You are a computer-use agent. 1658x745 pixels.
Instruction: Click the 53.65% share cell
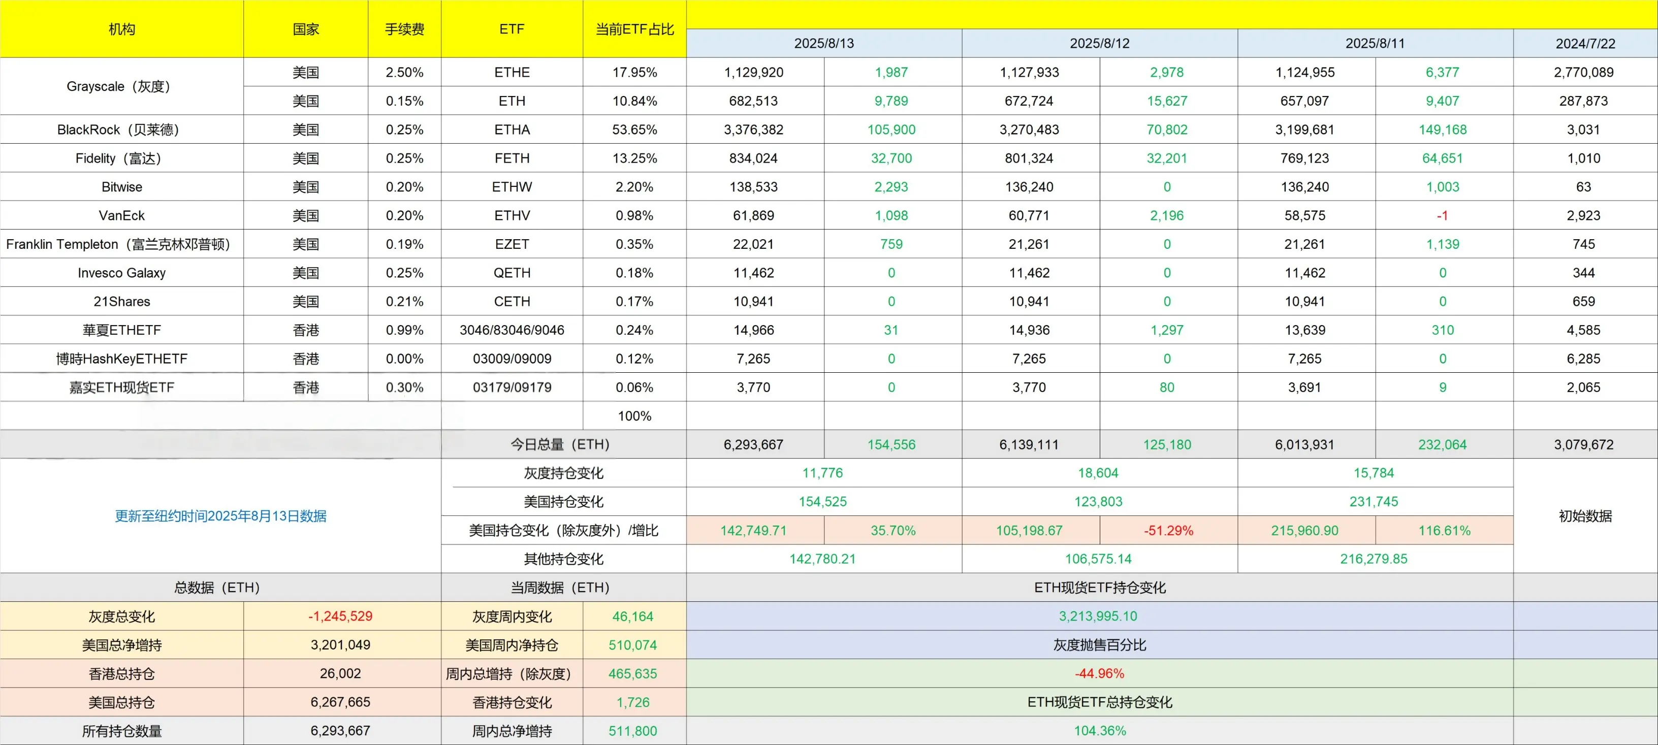tap(634, 129)
